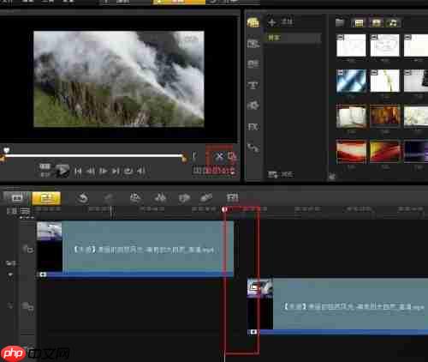The height and width of the screenshot is (362, 428).
Task: Click the Undo arrow in timeline toolbar
Action: [x=83, y=198]
